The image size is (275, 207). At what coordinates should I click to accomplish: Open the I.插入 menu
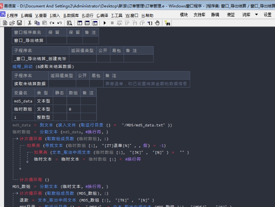coord(55,15)
